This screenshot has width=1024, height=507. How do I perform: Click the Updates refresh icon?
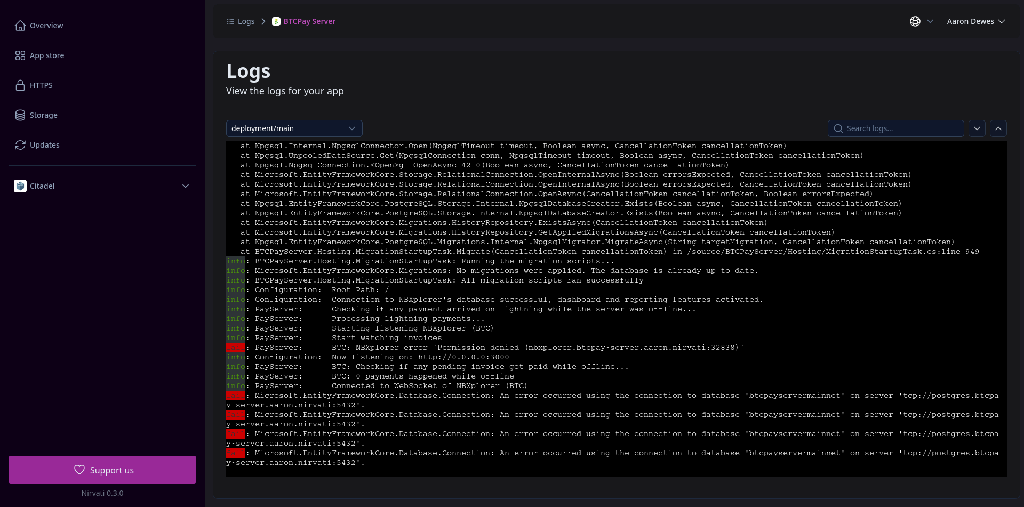point(20,144)
